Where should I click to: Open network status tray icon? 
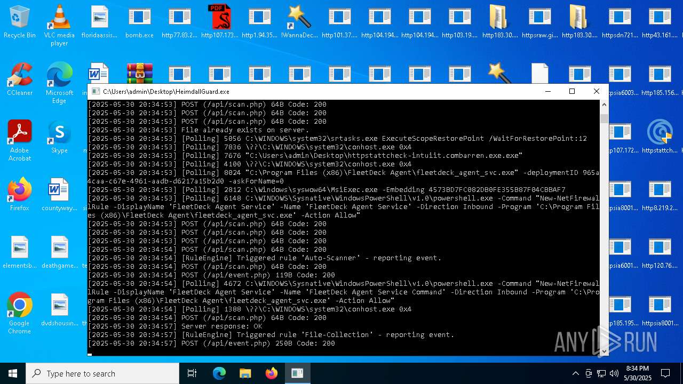click(x=601, y=373)
